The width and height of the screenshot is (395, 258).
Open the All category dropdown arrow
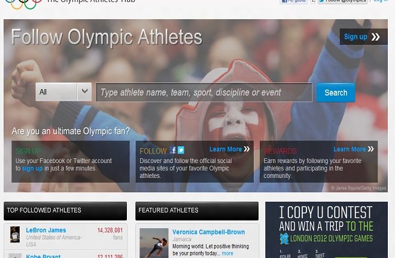click(84, 92)
